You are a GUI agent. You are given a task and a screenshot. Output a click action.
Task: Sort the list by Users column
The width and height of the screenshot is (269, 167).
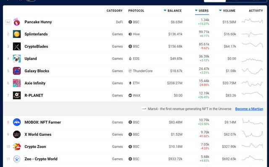point(202,11)
